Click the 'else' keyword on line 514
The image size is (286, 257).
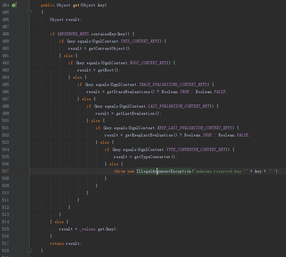click(x=59, y=222)
